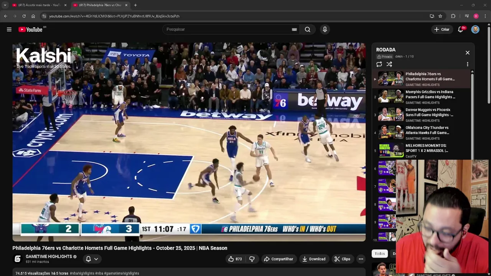
Task: Create a clip with Clipe button
Action: [x=342, y=259]
